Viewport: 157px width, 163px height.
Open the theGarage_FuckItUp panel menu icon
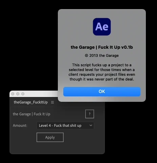52,102
